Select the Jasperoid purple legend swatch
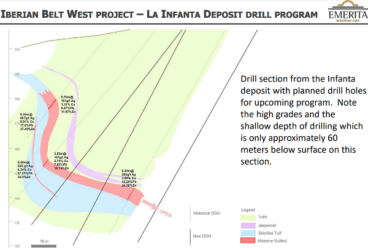 coord(248,225)
